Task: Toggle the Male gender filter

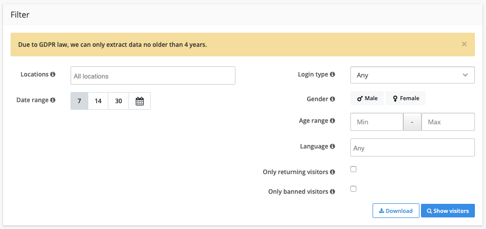Action: tap(367, 99)
